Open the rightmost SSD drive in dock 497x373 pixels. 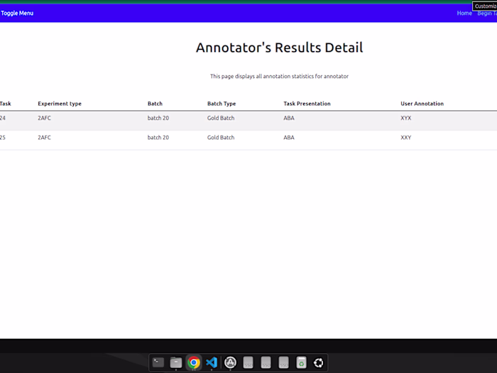(x=284, y=362)
